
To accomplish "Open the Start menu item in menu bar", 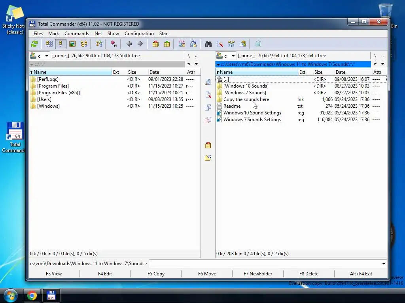I will pyautogui.click(x=164, y=34).
